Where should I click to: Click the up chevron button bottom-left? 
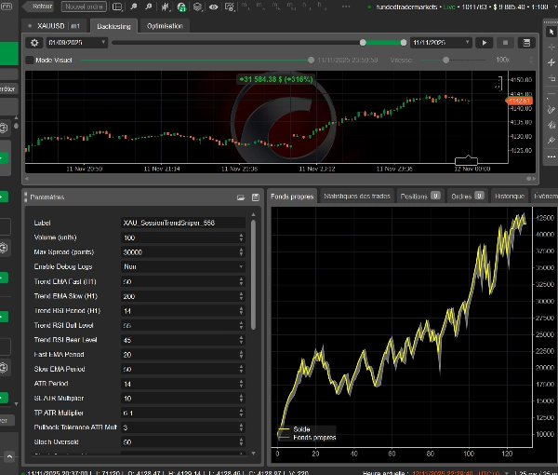(x=9, y=456)
